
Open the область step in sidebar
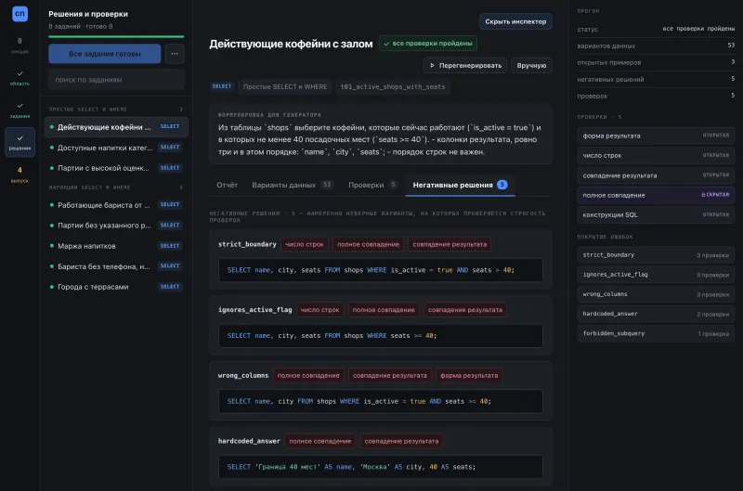pyautogui.click(x=20, y=78)
